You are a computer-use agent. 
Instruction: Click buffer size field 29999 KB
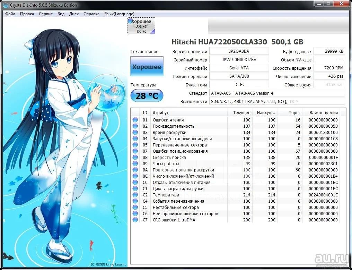tap(329, 51)
